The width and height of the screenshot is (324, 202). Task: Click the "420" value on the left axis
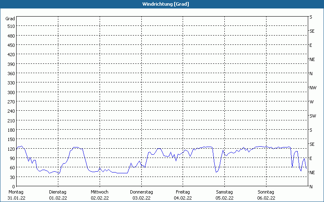click(11, 55)
